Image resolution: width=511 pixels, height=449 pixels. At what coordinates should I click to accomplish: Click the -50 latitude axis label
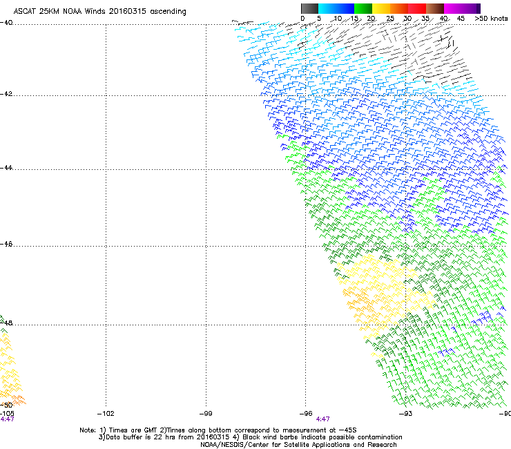pos(6,405)
